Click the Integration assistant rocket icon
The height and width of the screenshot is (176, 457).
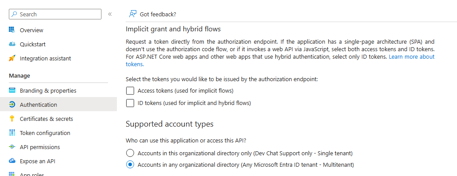[x=12, y=58]
